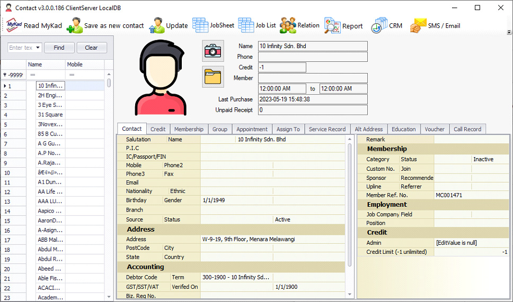
Task: Click the Name column header
Action: (46, 65)
